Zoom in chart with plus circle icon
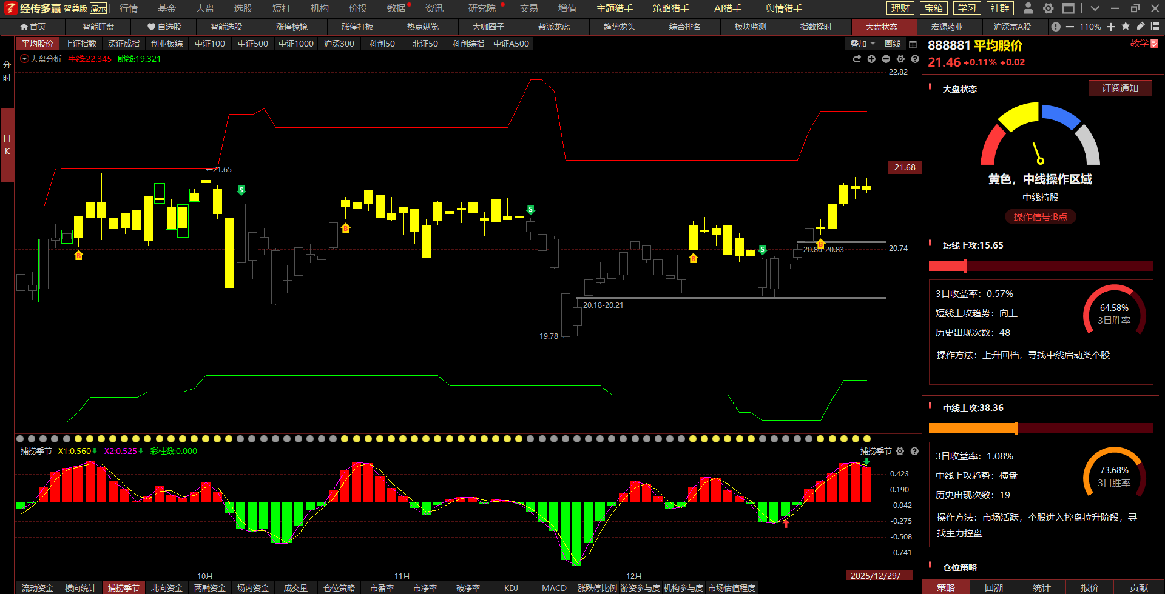The width and height of the screenshot is (1165, 594). 871,59
